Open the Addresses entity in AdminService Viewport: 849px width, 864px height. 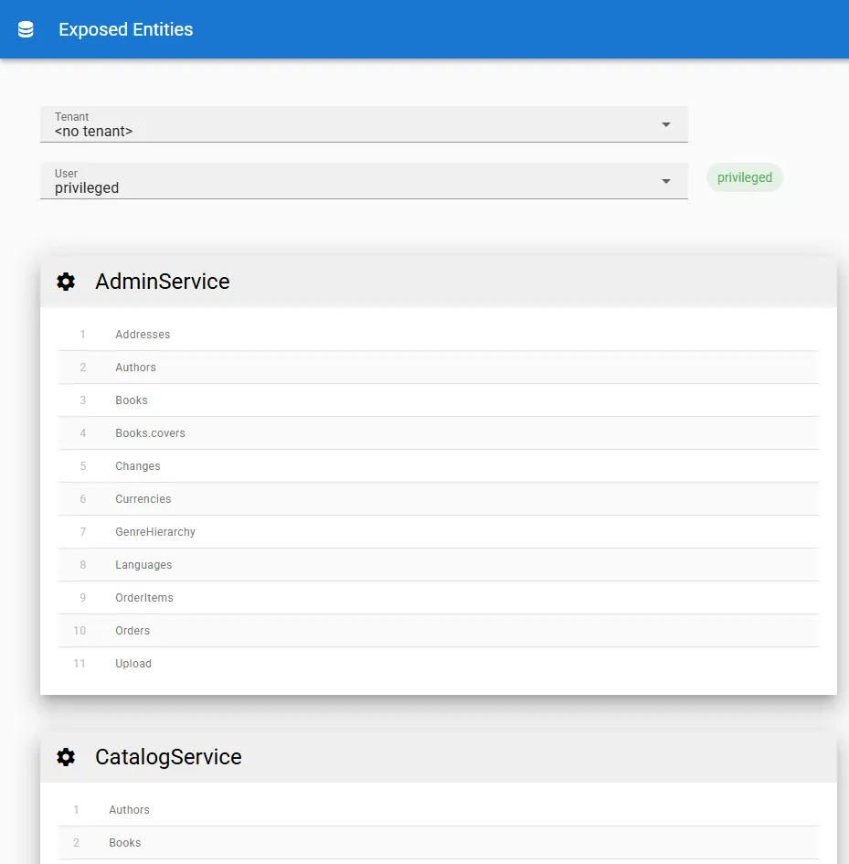(143, 335)
